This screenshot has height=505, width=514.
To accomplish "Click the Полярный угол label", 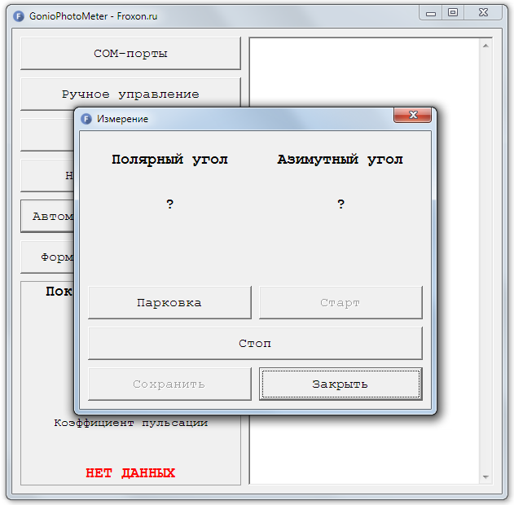I will pos(169,160).
